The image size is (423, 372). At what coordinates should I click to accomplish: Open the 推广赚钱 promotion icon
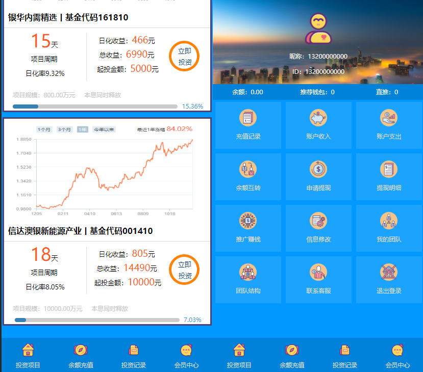click(248, 221)
